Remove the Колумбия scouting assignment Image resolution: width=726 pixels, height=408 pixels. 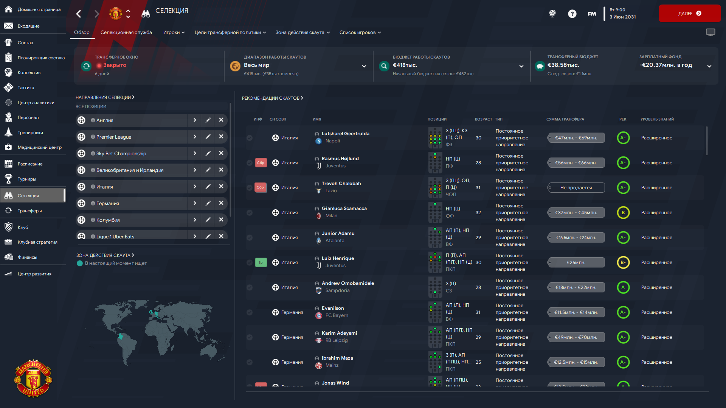(221, 220)
